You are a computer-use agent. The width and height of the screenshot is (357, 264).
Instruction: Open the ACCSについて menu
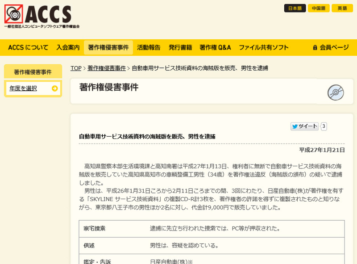[x=28, y=47]
